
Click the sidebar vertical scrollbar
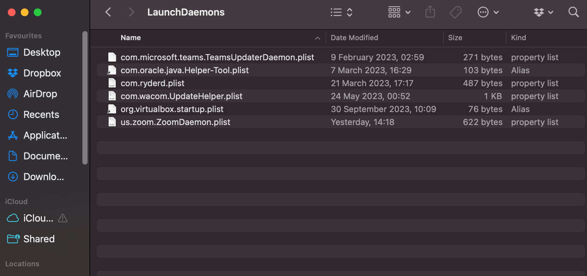(x=85, y=97)
